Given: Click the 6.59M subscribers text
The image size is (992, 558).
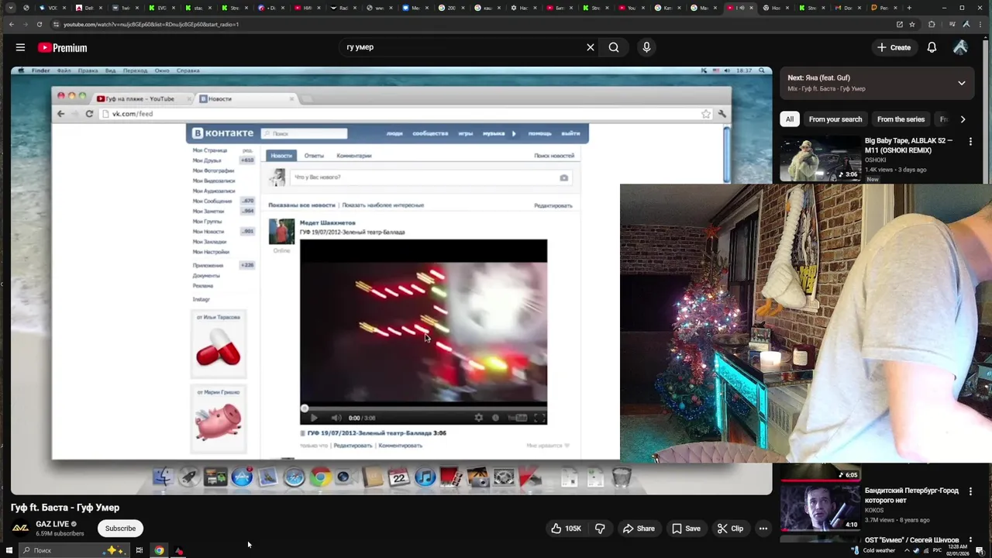Looking at the screenshot, I should [x=60, y=534].
